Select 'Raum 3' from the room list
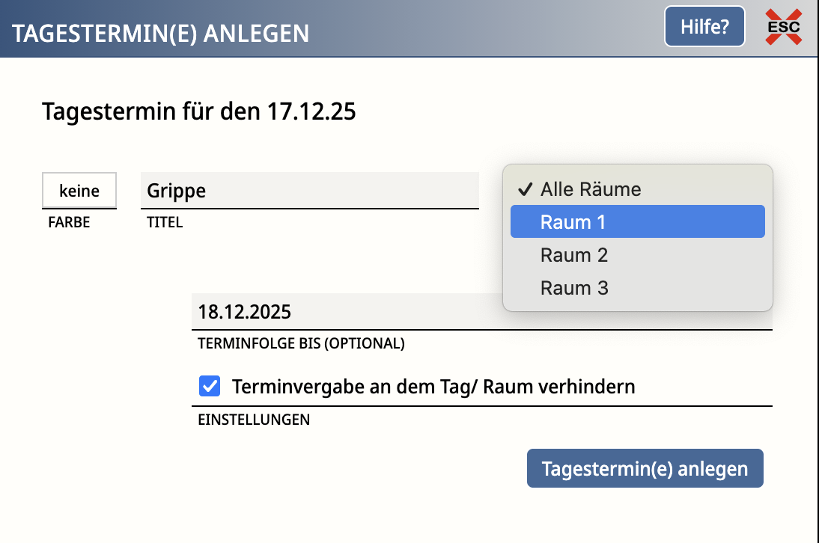Viewport: 819px width, 543px height. tap(574, 288)
